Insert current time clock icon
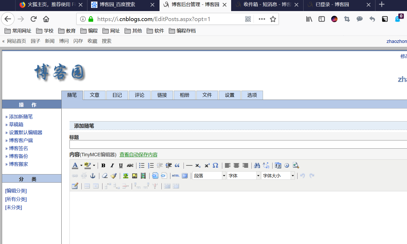 287,165
